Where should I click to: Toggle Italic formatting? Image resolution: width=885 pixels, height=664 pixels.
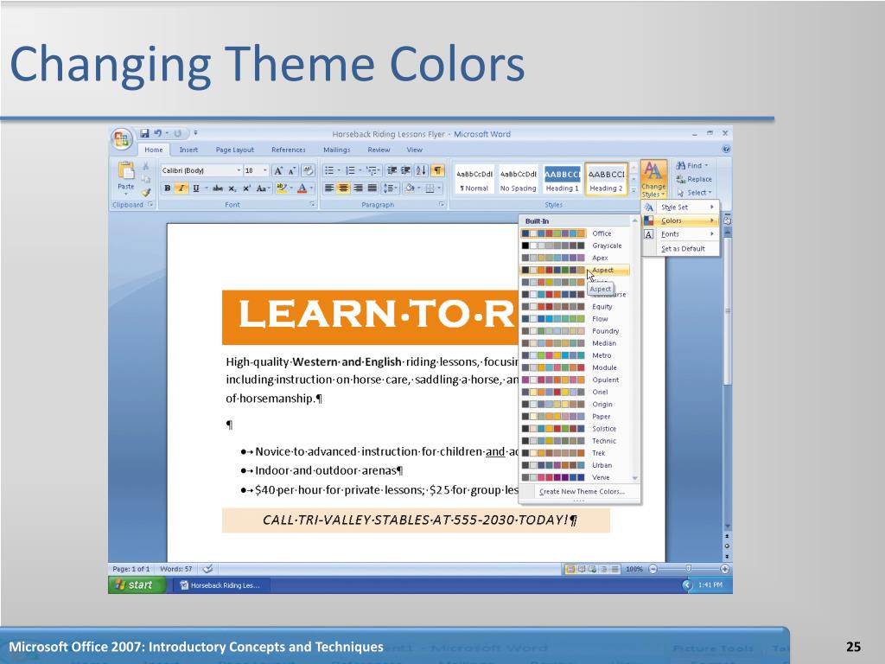(x=181, y=188)
